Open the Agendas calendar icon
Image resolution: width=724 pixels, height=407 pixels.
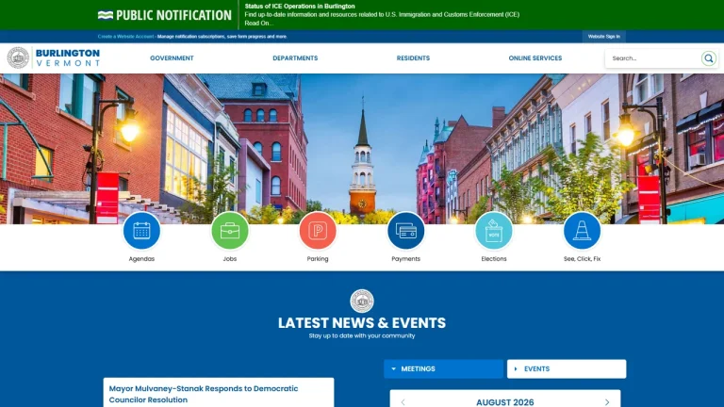pyautogui.click(x=141, y=230)
